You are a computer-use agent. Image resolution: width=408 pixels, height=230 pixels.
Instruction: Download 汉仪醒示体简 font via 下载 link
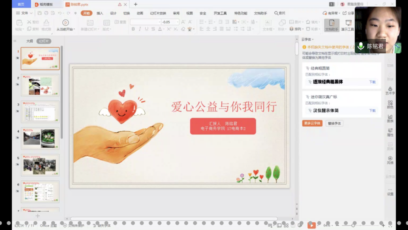[x=372, y=111]
